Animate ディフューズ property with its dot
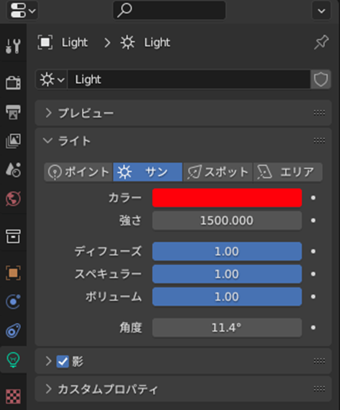 (313, 252)
